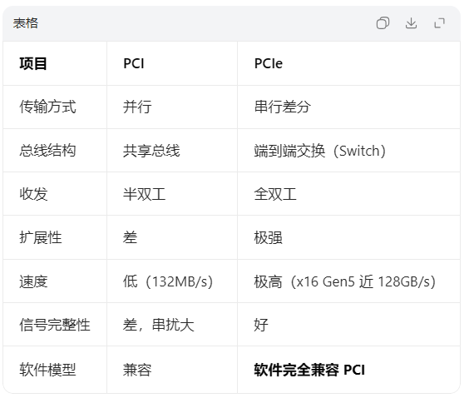
Task: Copy the table using the copy icon
Action: 383,23
